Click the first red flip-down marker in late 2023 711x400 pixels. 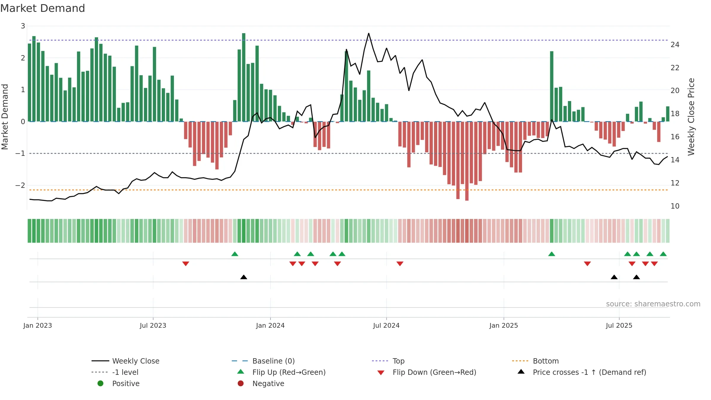coord(186,264)
